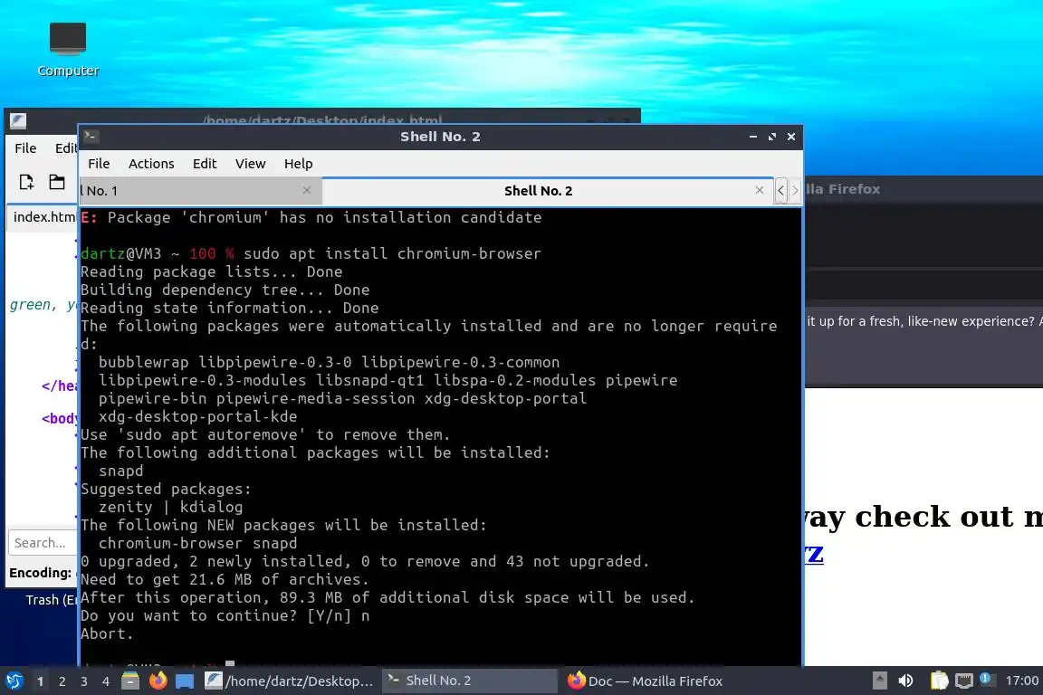Click the 'chromium-browser snapd' package line

[197, 543]
